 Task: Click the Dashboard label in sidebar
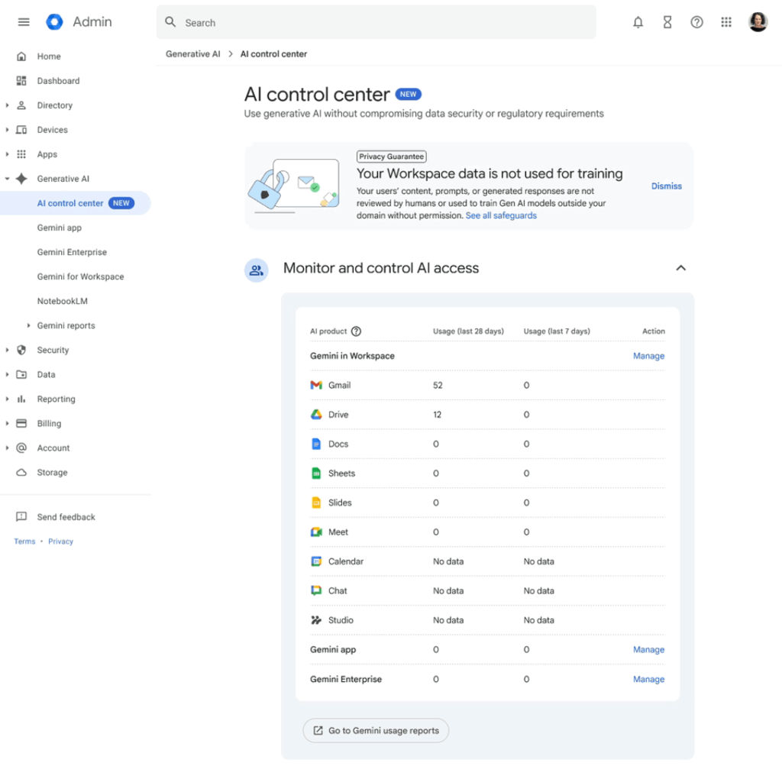58,81
